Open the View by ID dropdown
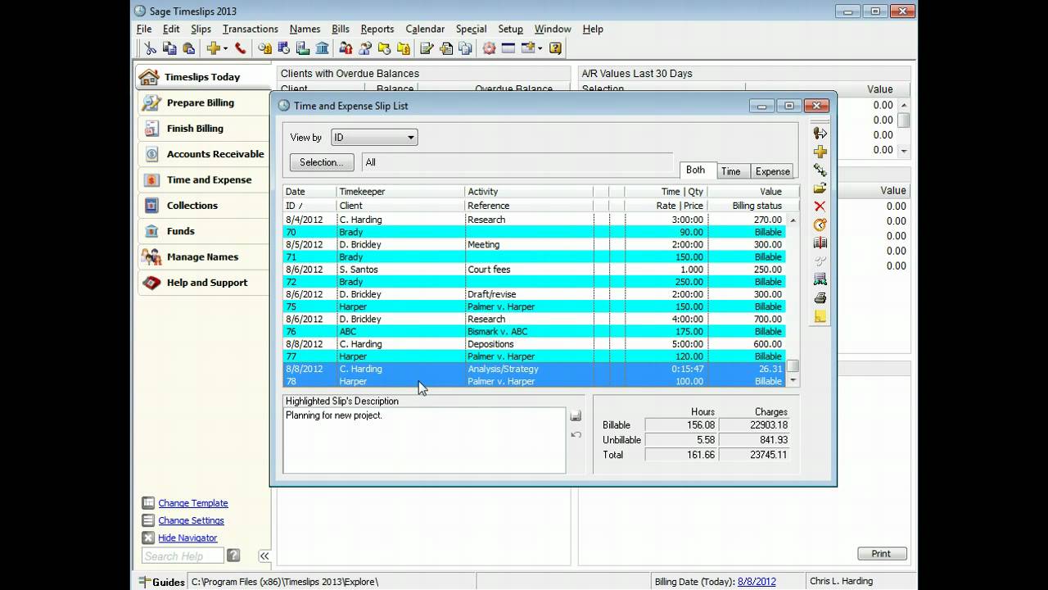 374,138
